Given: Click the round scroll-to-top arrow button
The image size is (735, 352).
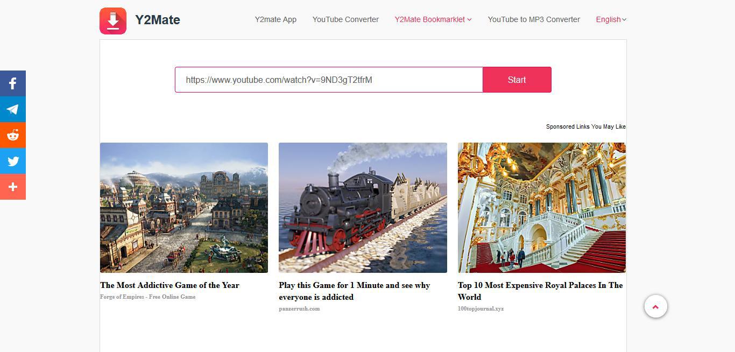Looking at the screenshot, I should pos(655,306).
